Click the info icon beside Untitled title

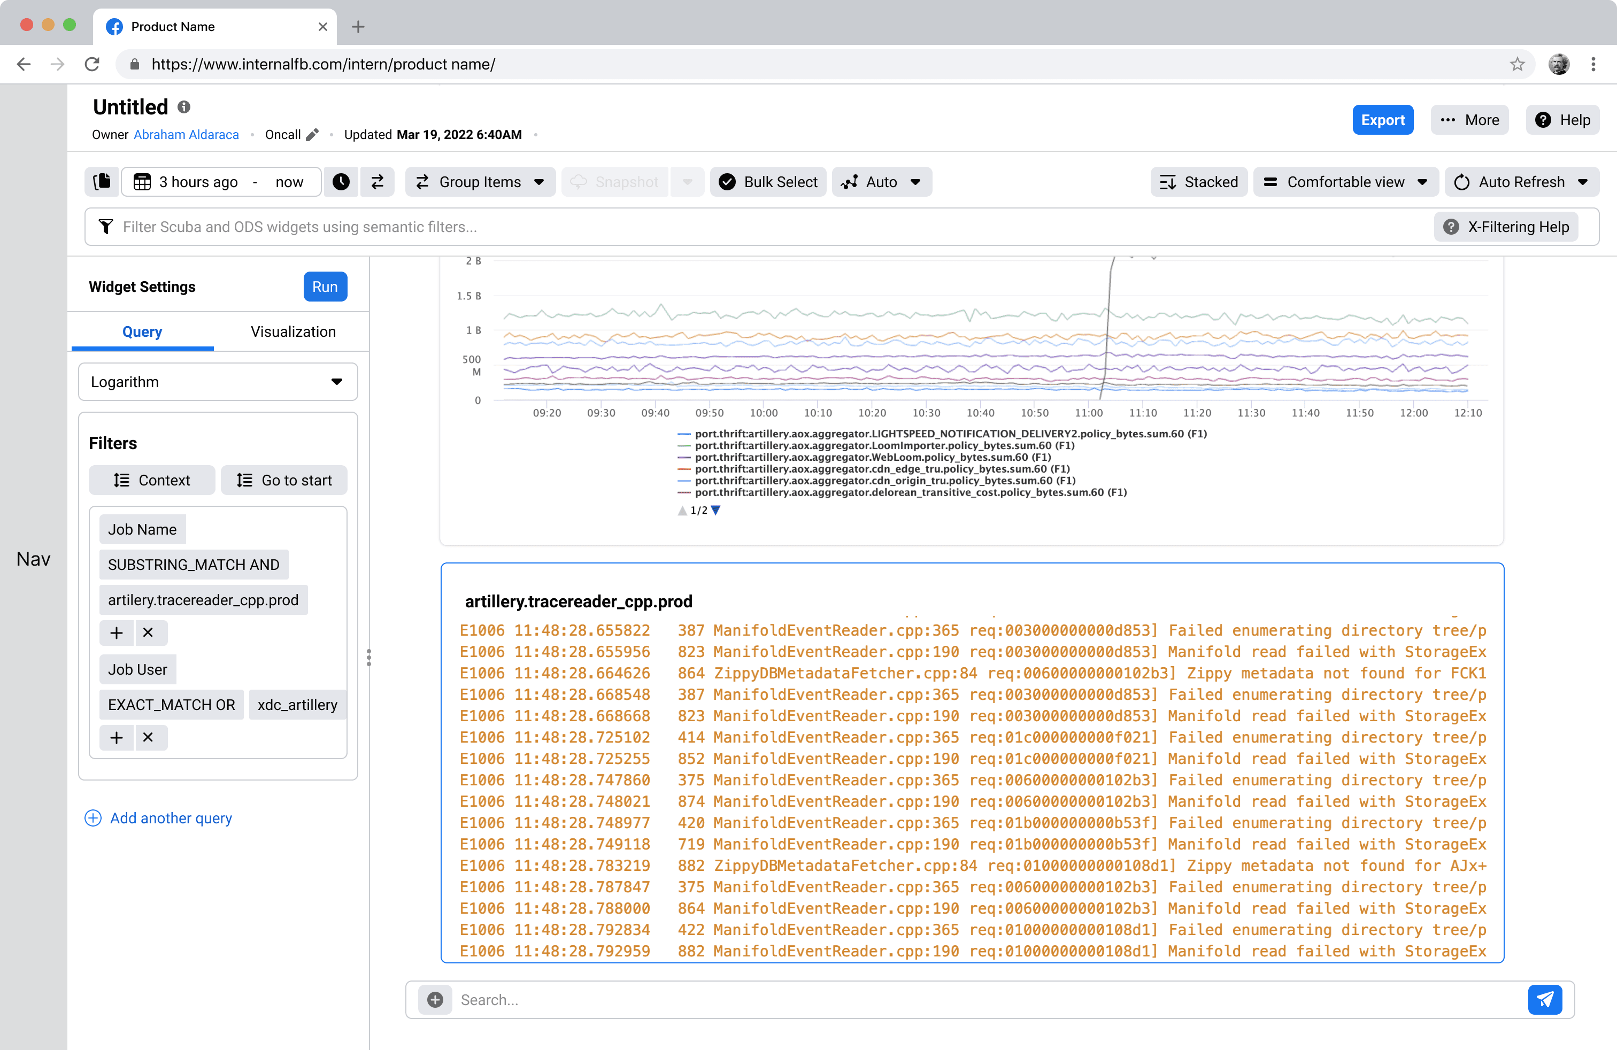184,107
